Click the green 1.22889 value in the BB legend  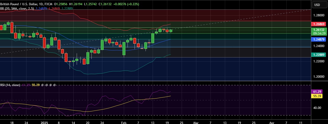(67, 8)
